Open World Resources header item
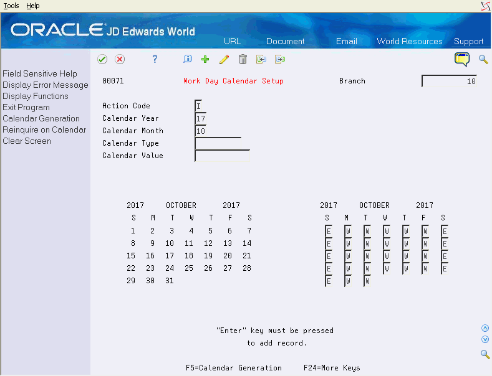Image resolution: width=492 pixels, height=376 pixels. click(x=410, y=41)
